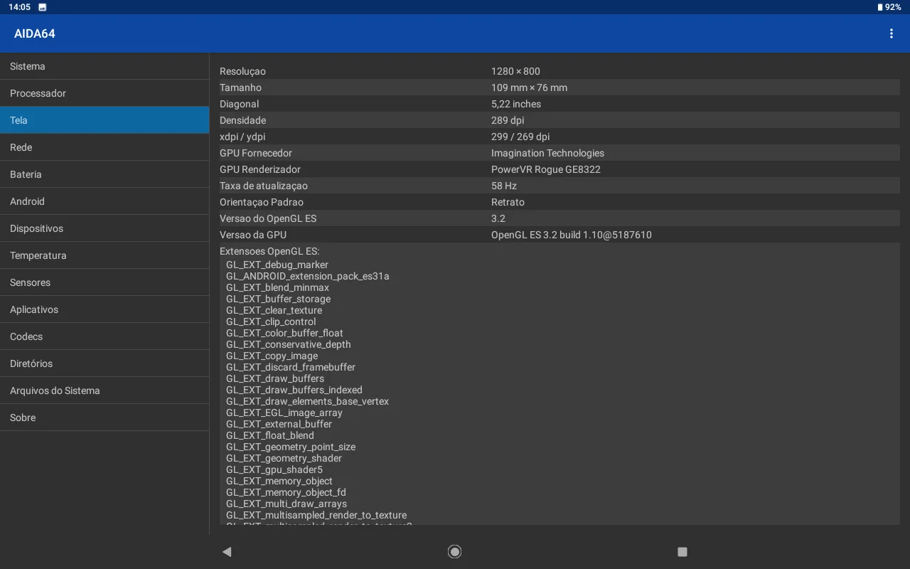Tap the battery icon in status bar
Viewport: 910px width, 569px height.
click(879, 7)
